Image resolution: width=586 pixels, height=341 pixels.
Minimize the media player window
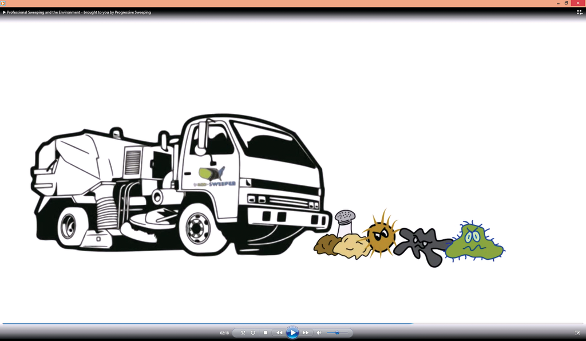click(x=558, y=3)
